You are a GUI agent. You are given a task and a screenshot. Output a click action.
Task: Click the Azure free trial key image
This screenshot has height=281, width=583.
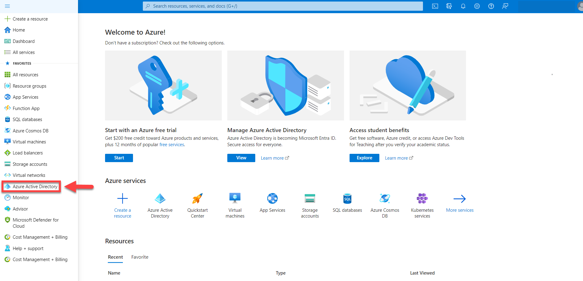pyautogui.click(x=163, y=85)
